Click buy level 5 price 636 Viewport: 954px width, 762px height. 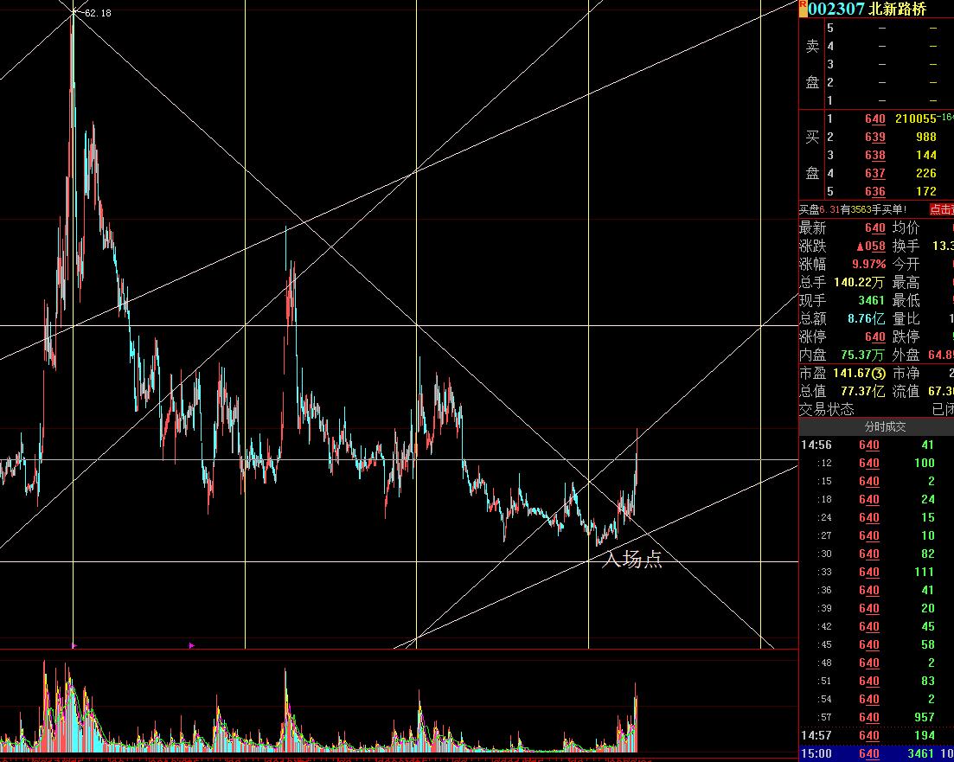pos(875,191)
